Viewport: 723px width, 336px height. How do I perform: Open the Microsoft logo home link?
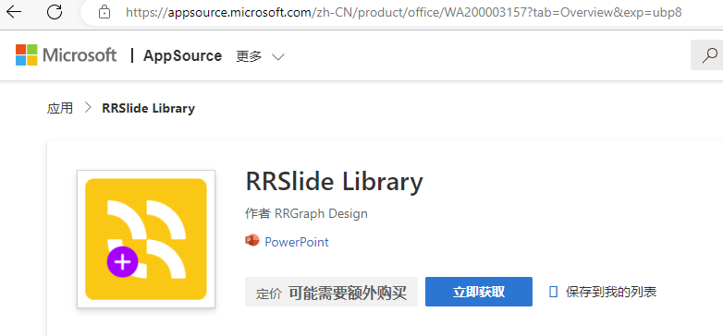click(x=66, y=55)
